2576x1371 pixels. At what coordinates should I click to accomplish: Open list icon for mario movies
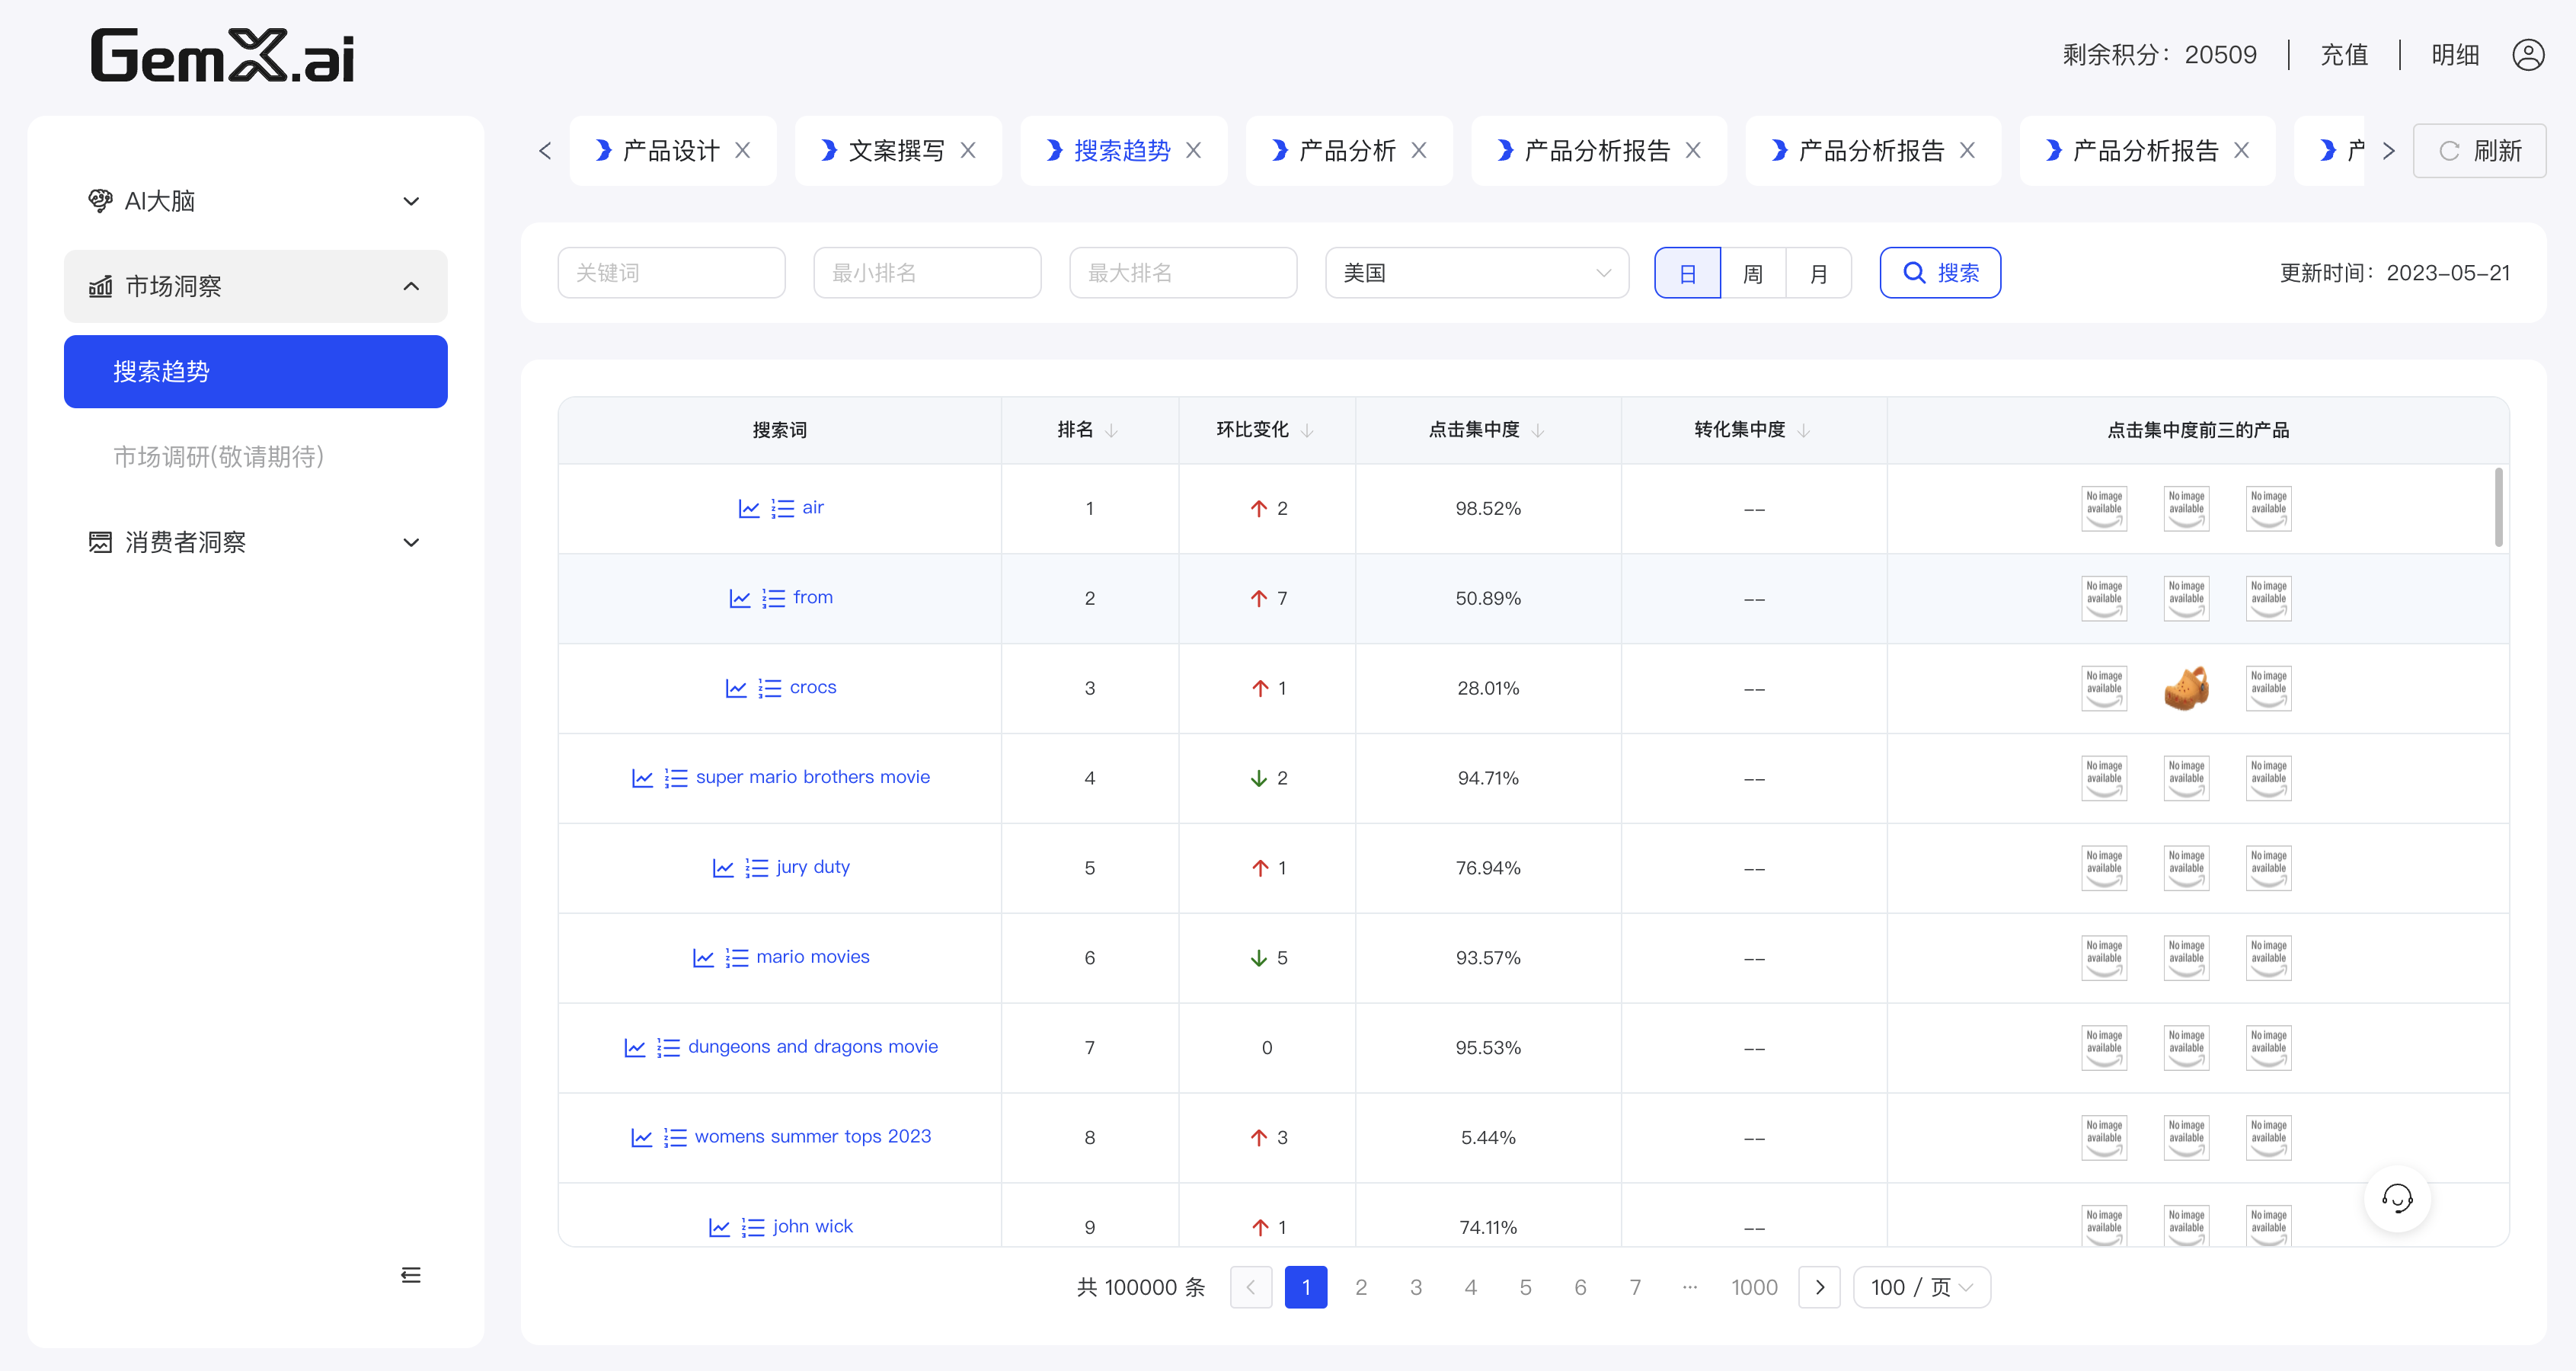(737, 958)
